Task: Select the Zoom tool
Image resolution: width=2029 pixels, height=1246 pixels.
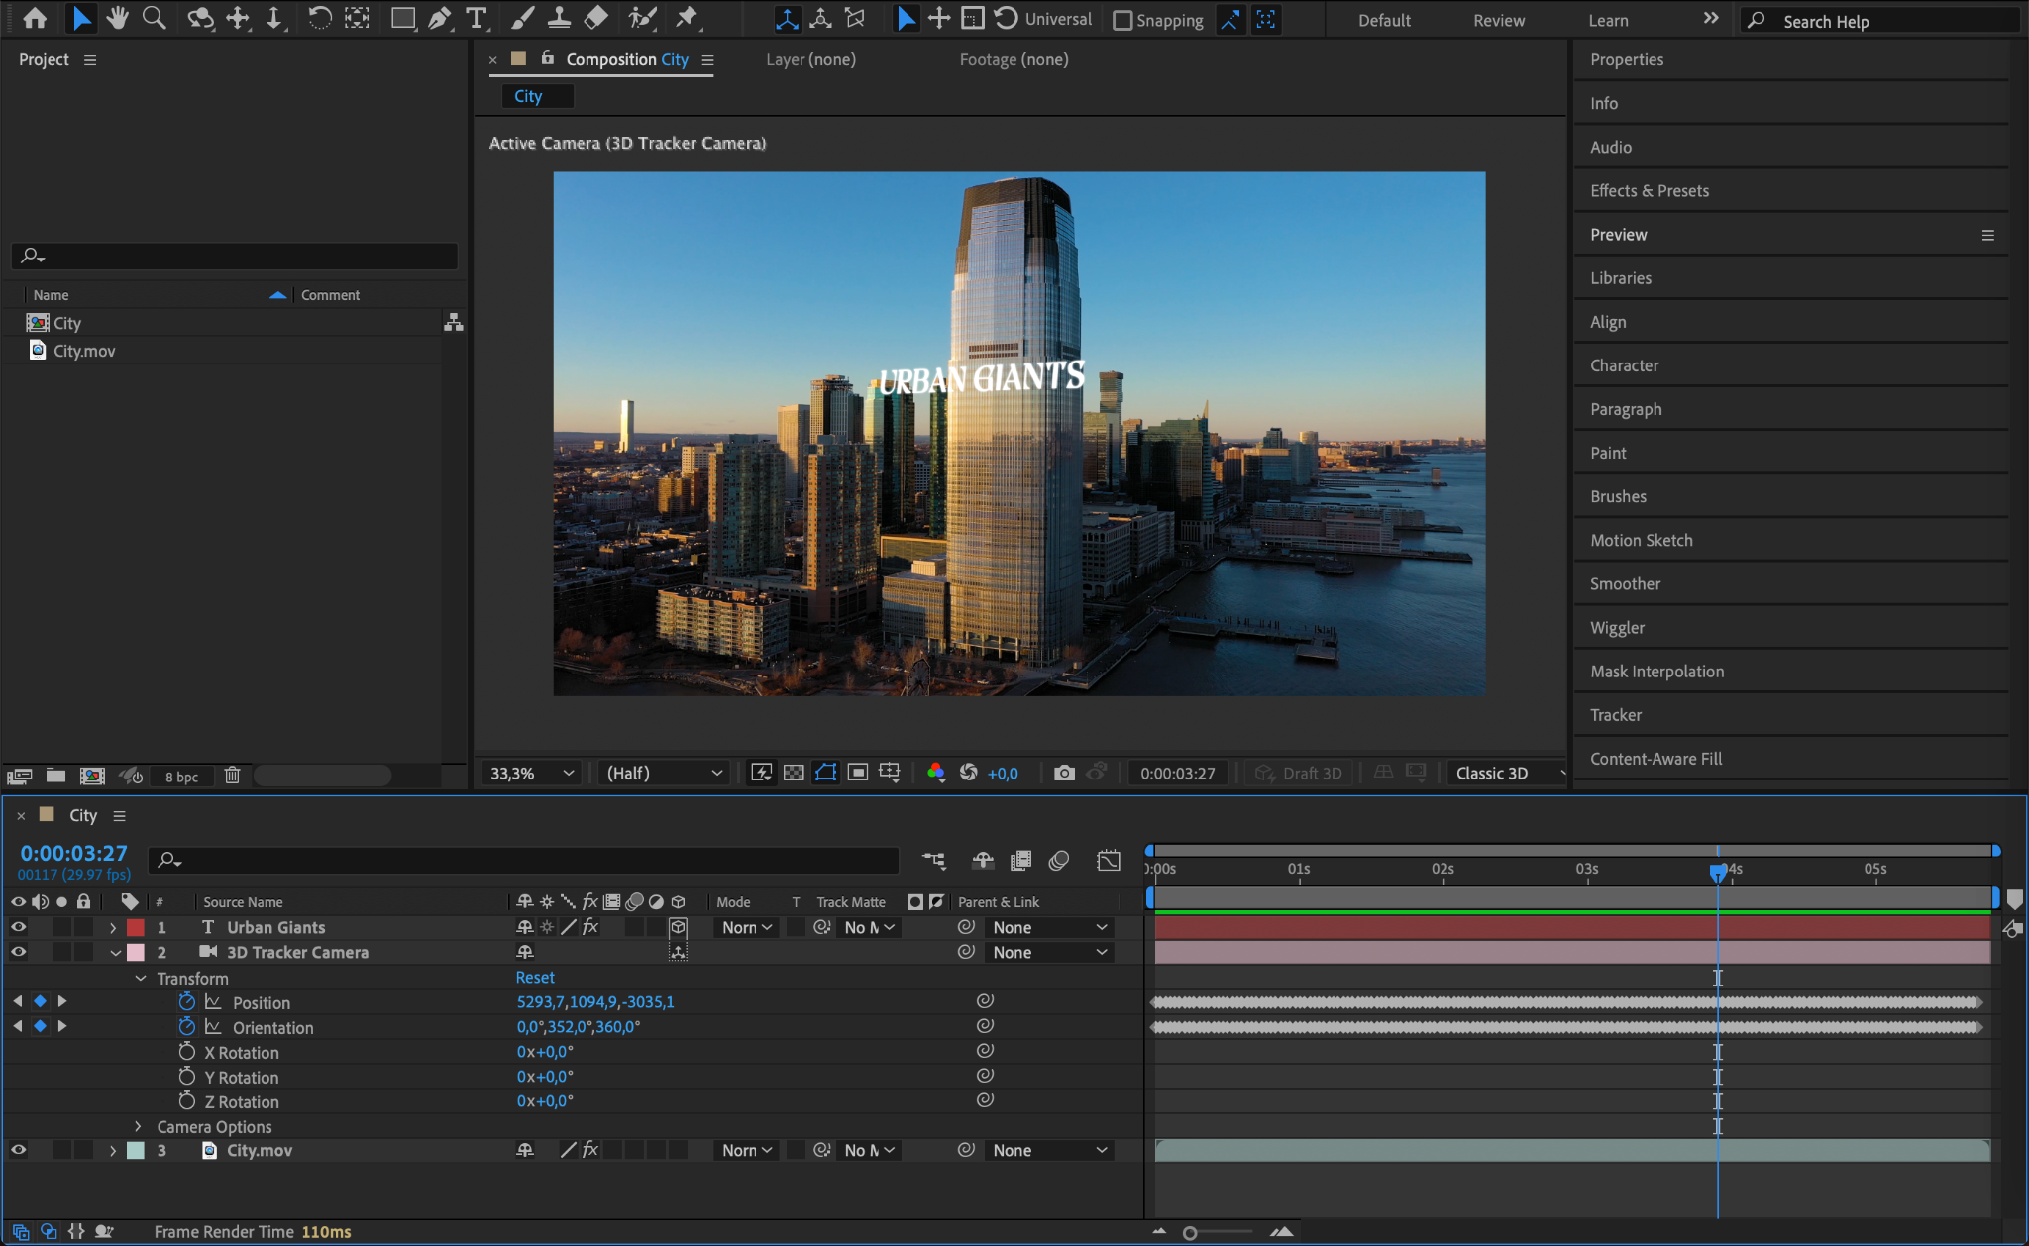Action: pos(154,18)
